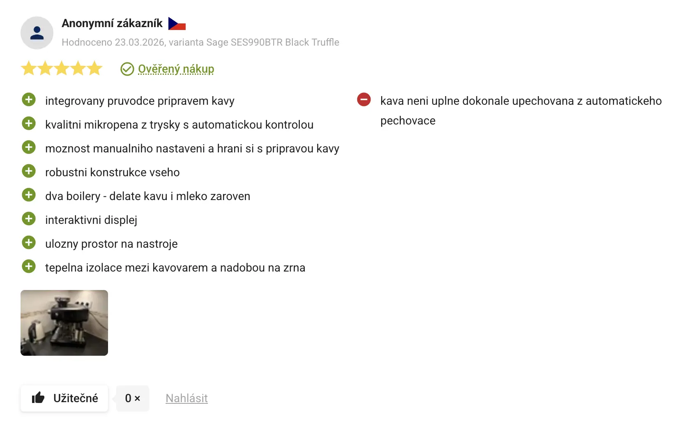695x442 pixels.
Task: Open the 'Ověřený nákup' link
Action: [x=176, y=69]
